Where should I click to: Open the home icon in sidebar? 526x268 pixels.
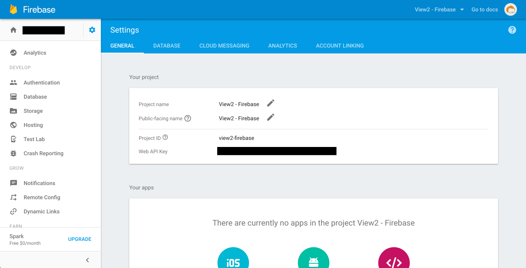13,30
